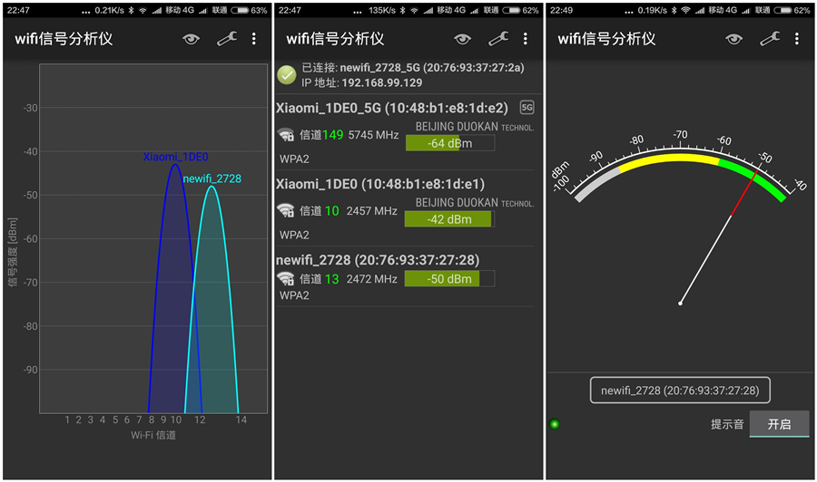The width and height of the screenshot is (817, 482).
Task: Open the three-dot overflow menu on the access point list screen
Action: pos(526,39)
